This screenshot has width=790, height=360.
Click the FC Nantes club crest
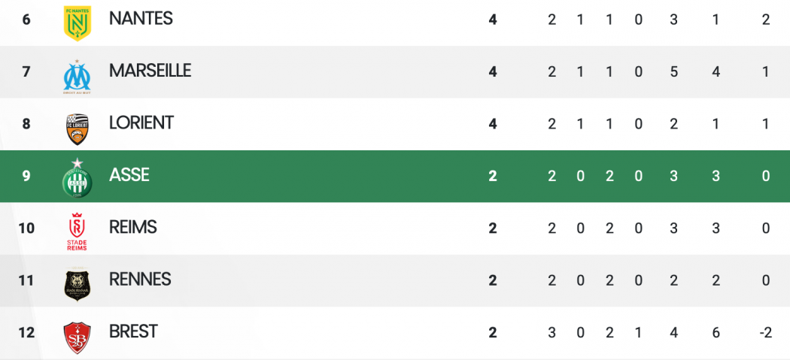coord(77,23)
